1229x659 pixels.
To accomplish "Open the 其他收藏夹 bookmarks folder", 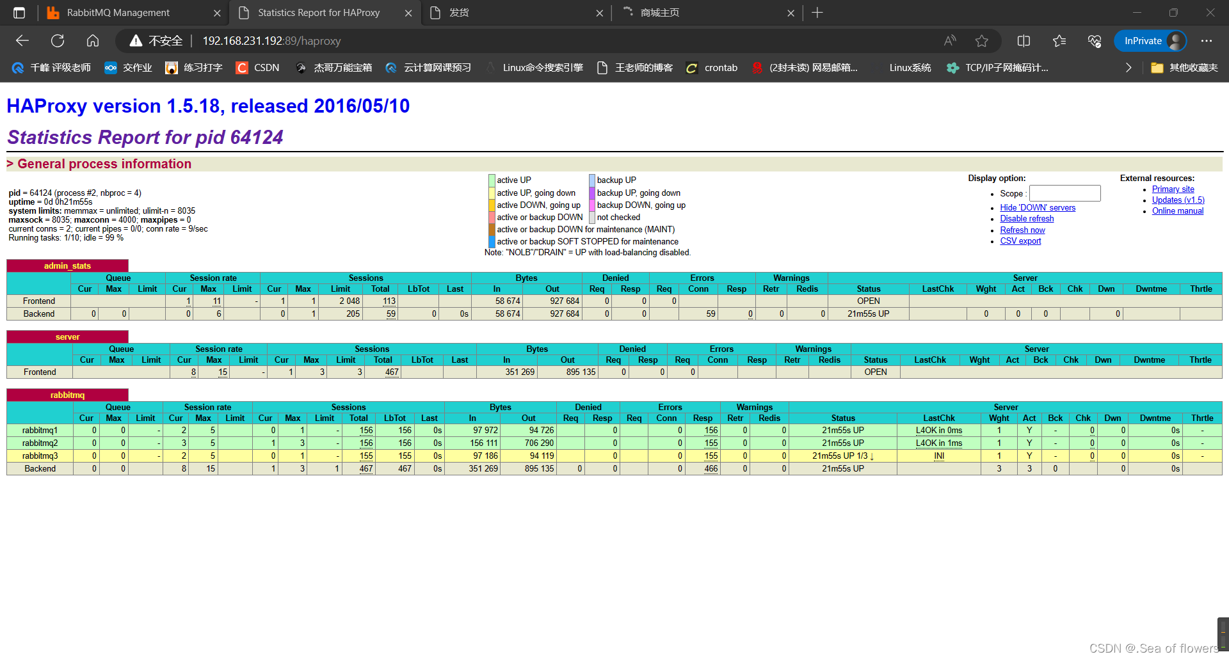I will click(x=1184, y=68).
